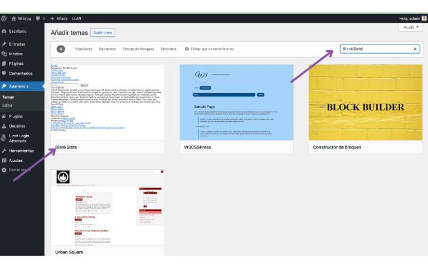Viewport: 428px width, 268px height.
Task: Click Añadir new content in admin bar
Action: pyautogui.click(x=62, y=18)
